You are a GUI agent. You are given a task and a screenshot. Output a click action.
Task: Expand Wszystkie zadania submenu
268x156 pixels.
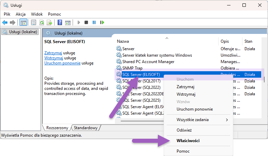coord(198,120)
